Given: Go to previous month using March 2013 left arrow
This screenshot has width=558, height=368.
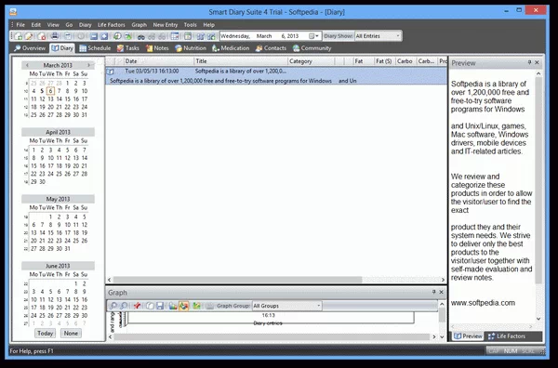Looking at the screenshot, I should [x=27, y=65].
